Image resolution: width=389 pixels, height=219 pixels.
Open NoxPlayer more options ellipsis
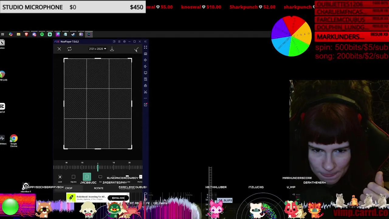coord(145,98)
